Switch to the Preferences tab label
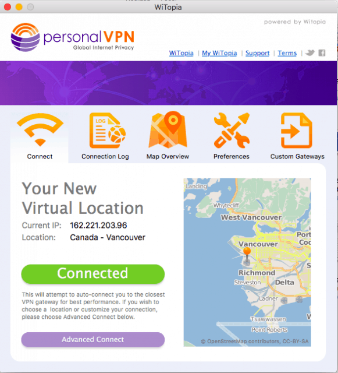 coord(232,156)
